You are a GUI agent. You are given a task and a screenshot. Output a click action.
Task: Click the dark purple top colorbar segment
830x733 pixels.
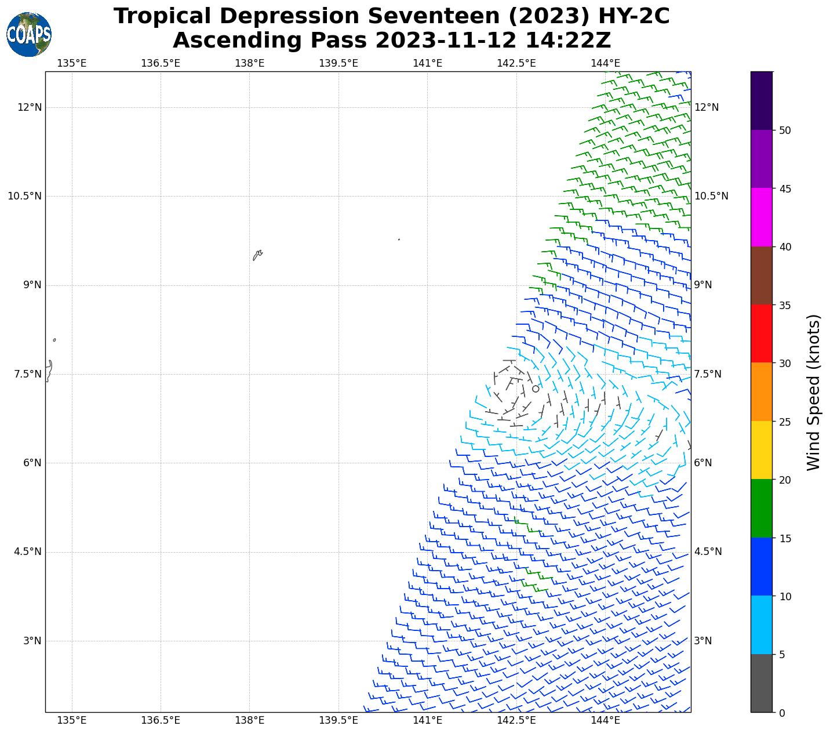[x=761, y=100]
